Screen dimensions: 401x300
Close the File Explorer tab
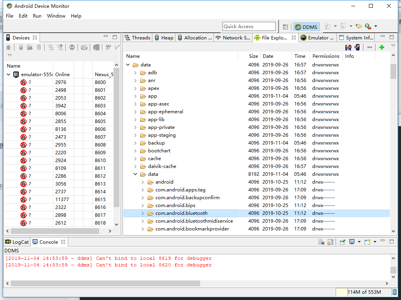294,37
